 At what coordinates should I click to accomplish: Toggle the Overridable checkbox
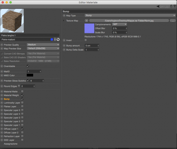coord(28,66)
